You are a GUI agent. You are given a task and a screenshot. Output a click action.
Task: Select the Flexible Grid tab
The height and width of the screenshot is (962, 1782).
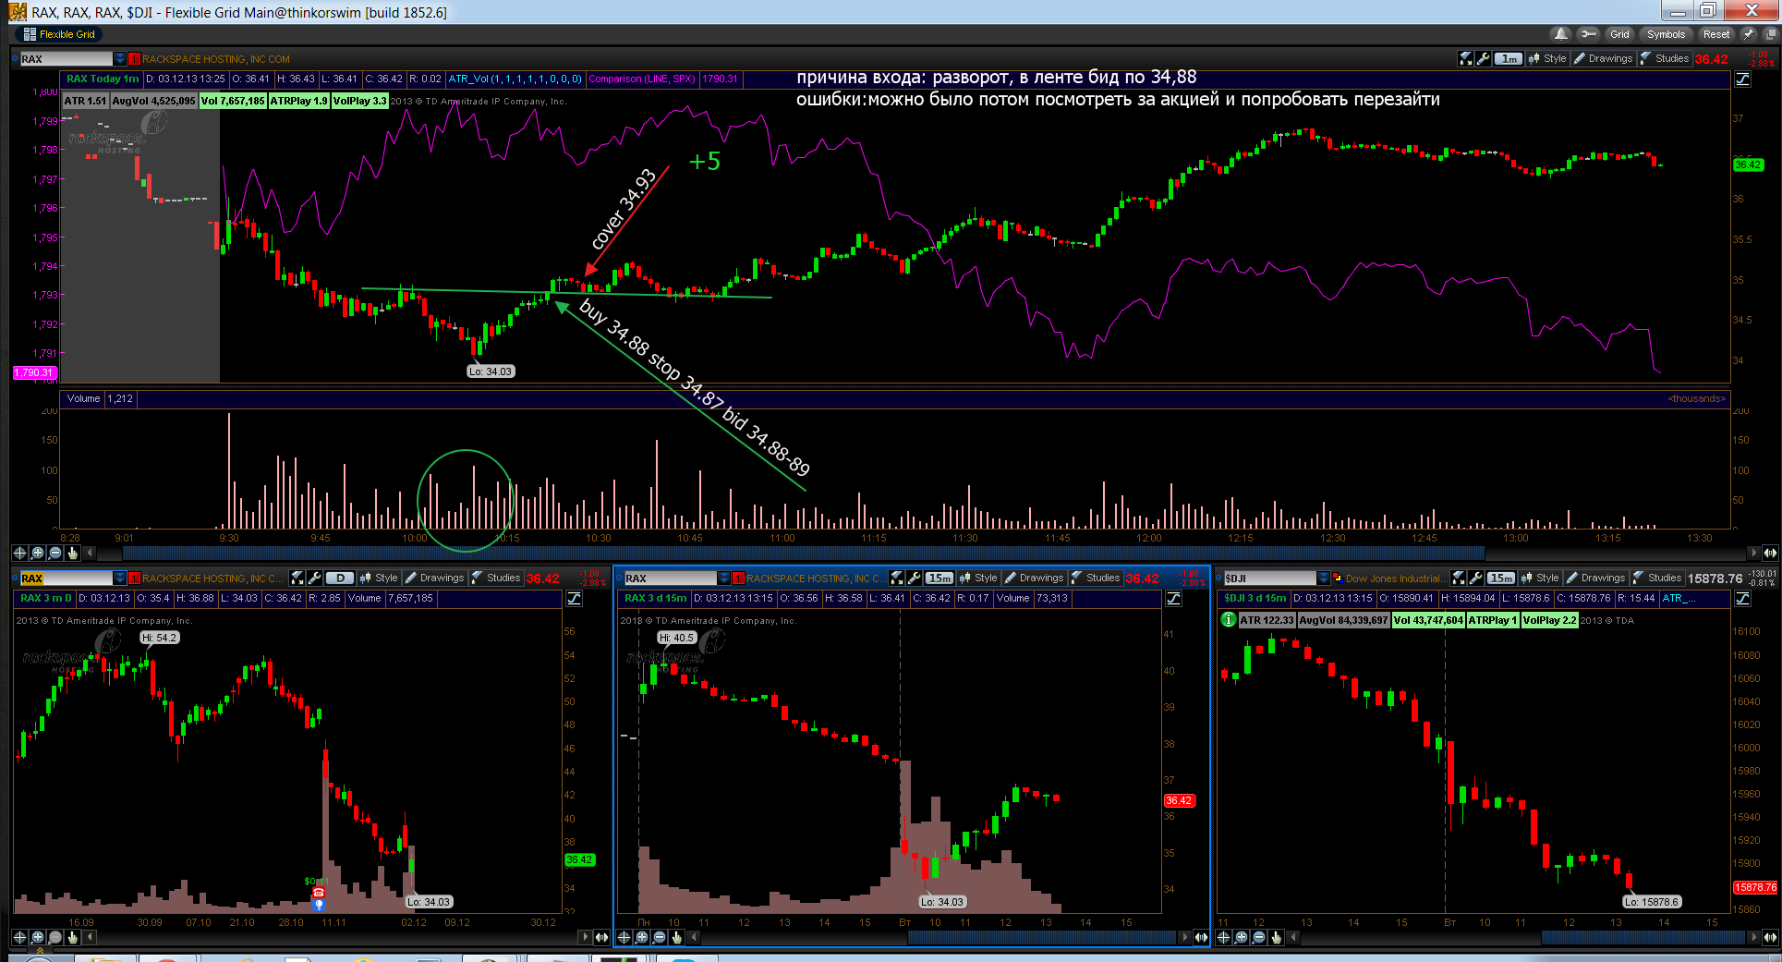tap(59, 34)
